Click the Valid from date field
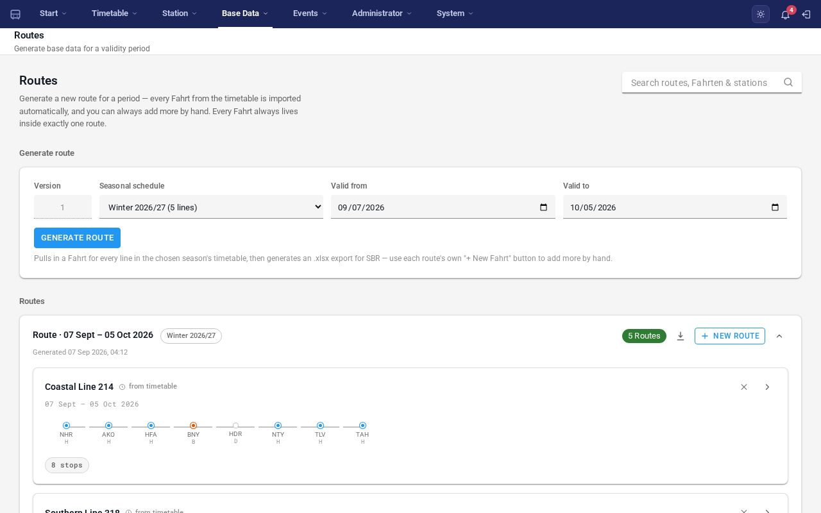Screen dimensions: 821x513 [443, 207]
